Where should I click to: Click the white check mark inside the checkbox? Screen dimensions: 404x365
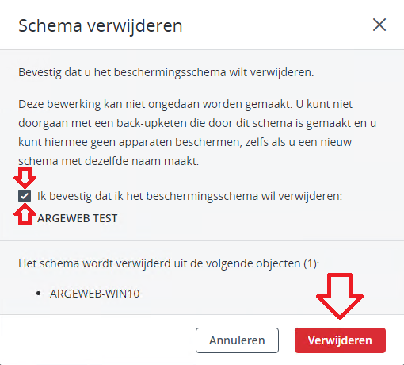pos(25,196)
